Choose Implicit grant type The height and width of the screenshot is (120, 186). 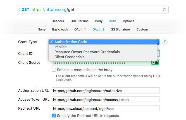click(x=103, y=47)
